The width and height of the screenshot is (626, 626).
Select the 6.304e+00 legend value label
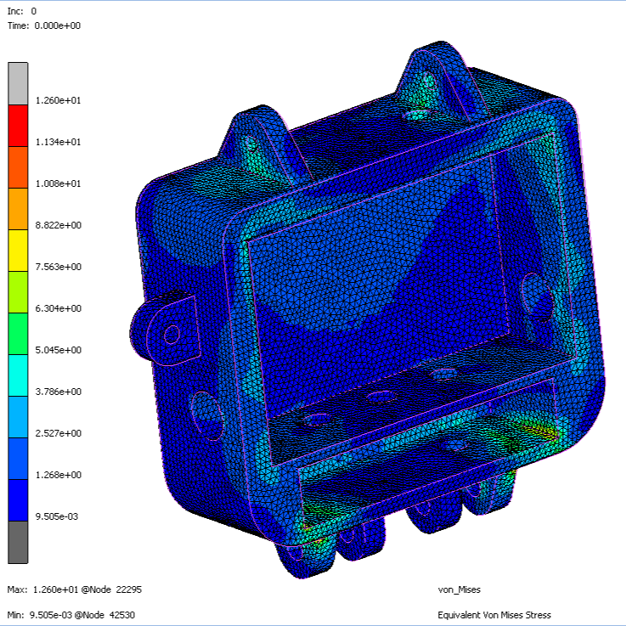click(x=55, y=309)
